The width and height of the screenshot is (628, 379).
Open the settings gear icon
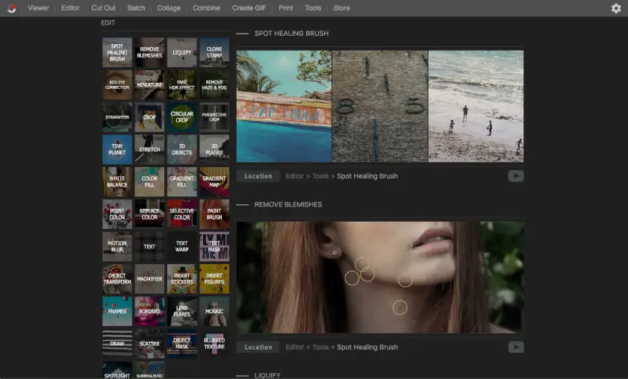coord(616,8)
